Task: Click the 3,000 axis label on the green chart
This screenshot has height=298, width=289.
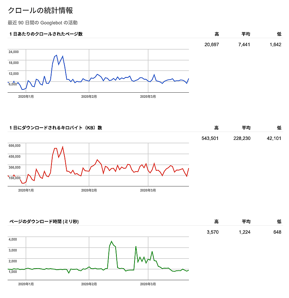Action: coord(13,250)
